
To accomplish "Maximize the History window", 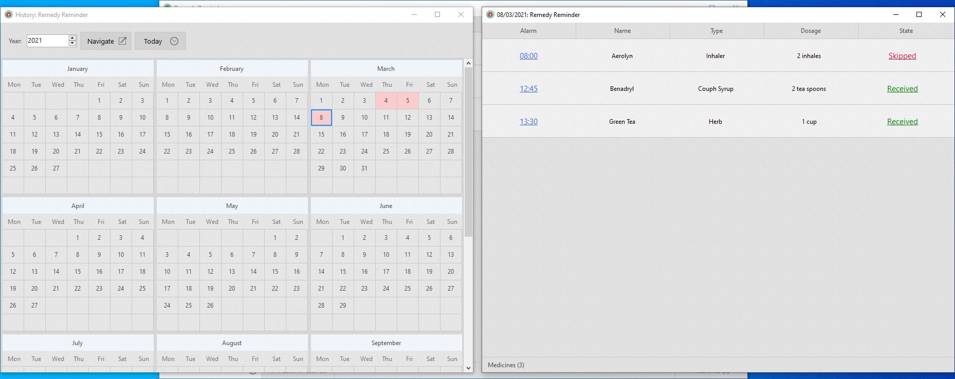I will [x=437, y=14].
